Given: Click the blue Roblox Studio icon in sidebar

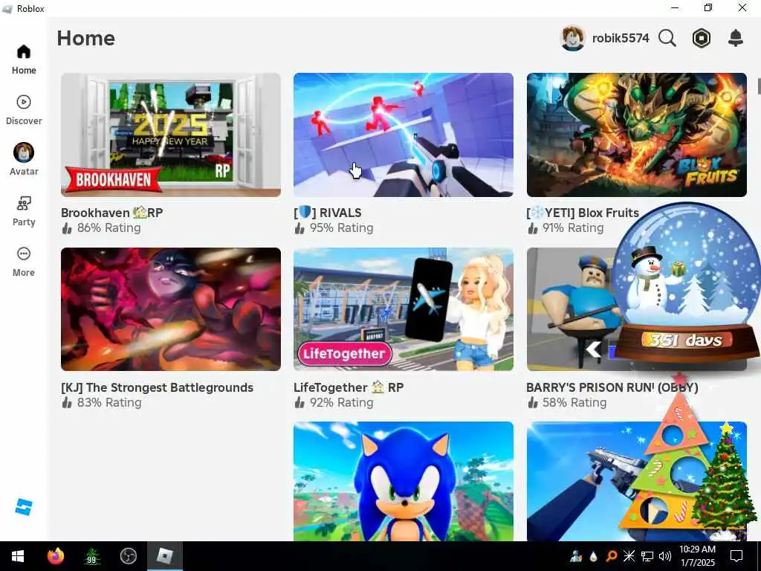Looking at the screenshot, I should [23, 507].
